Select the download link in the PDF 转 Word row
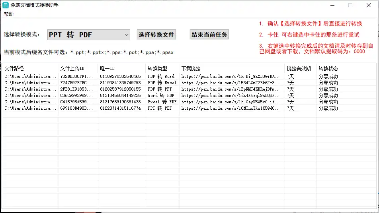379x213 pixels. click(231, 76)
